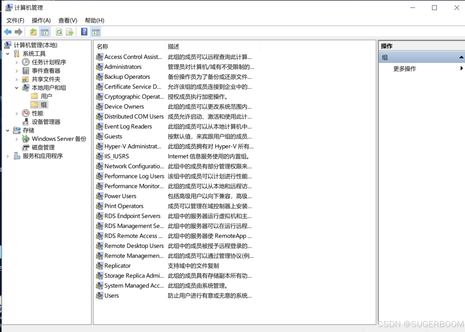Select the Hyper-V Administrators group row
The image size is (465, 332).
click(133, 146)
